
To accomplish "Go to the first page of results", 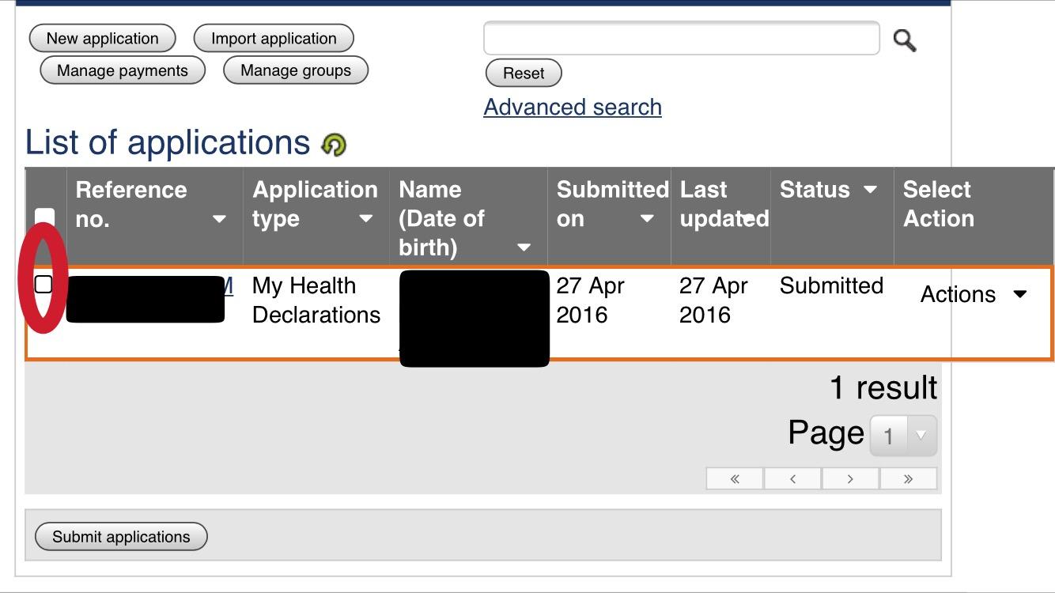I will [x=735, y=479].
